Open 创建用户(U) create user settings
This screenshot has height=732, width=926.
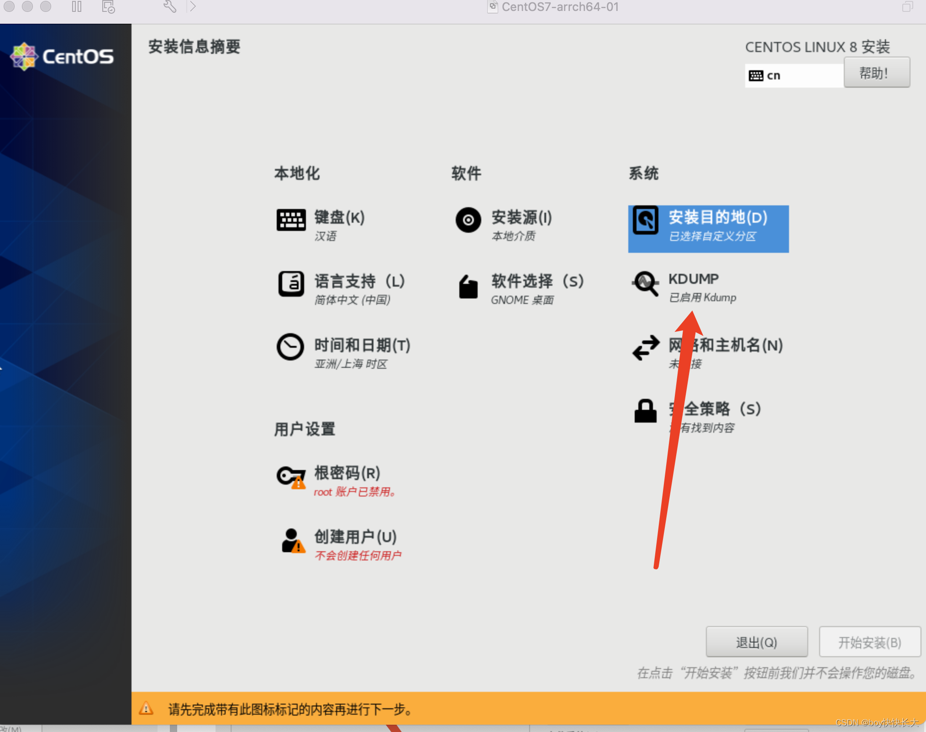355,537
